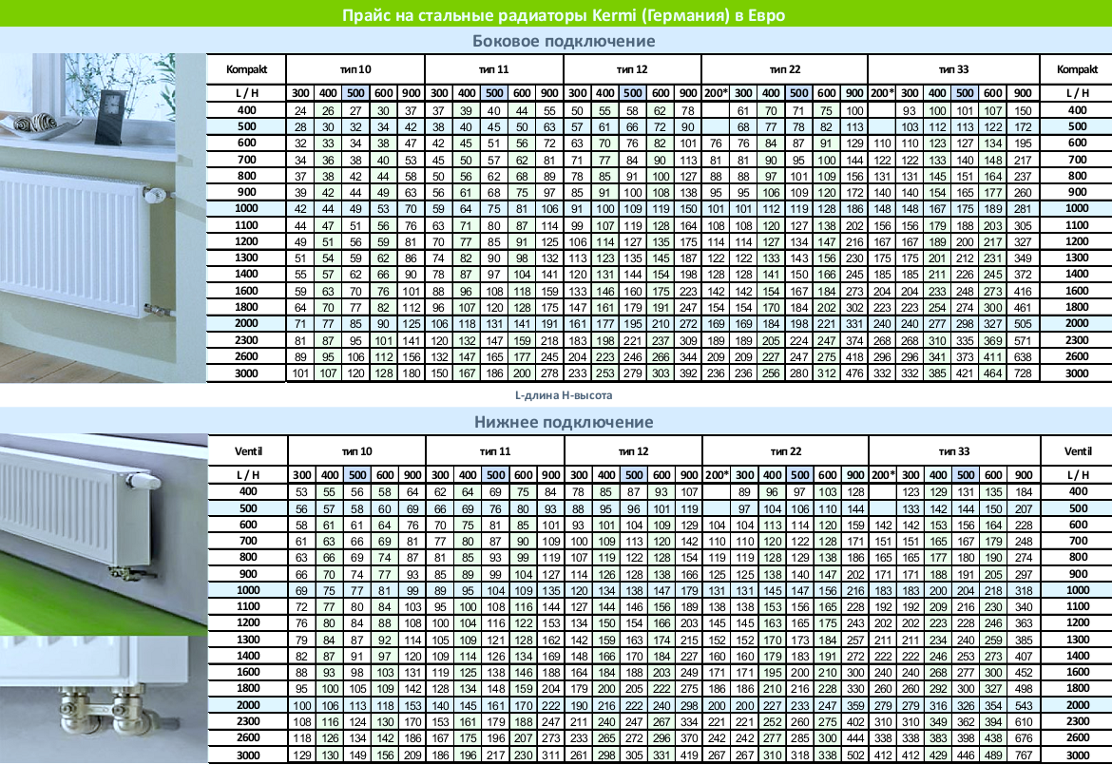The image size is (1112, 765).
Task: Select left length label 1000 in Kompakt table
Action: (x=247, y=208)
